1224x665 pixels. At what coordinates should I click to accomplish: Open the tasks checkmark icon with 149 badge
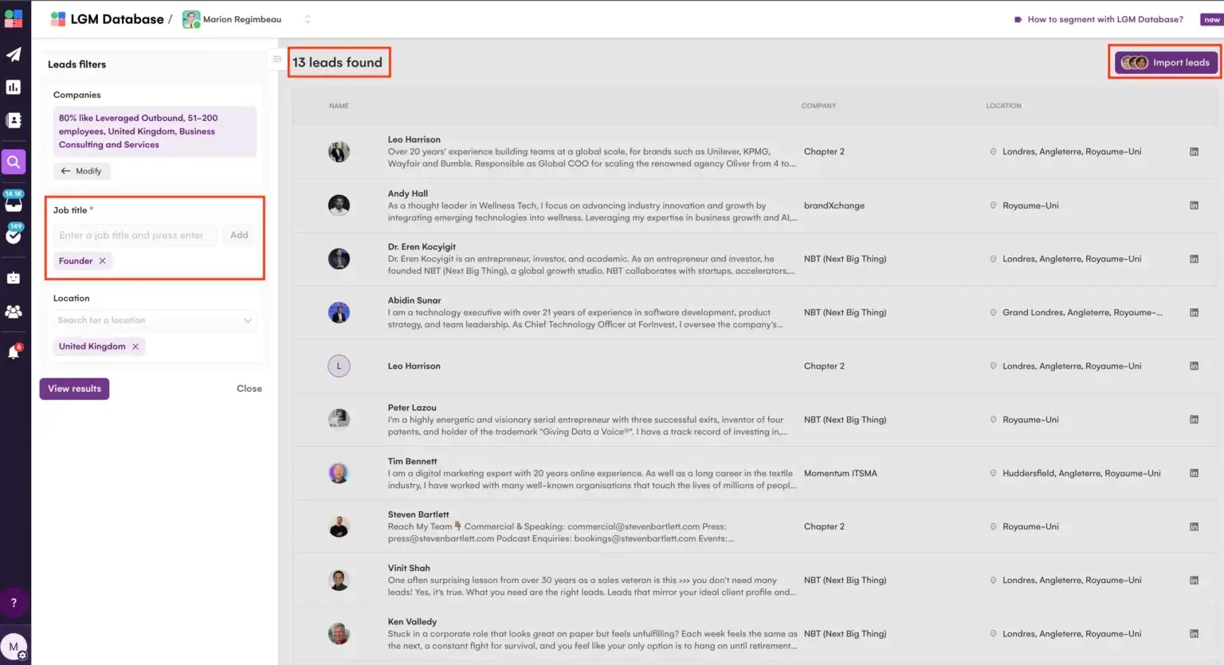14,234
